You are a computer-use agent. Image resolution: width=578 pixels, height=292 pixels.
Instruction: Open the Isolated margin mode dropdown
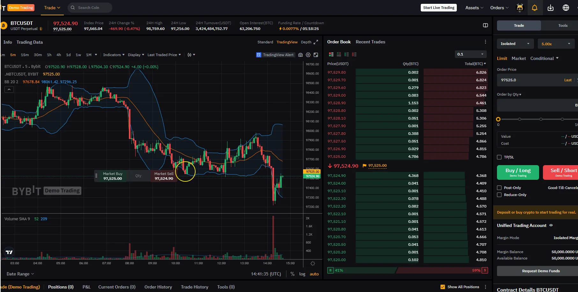515,44
